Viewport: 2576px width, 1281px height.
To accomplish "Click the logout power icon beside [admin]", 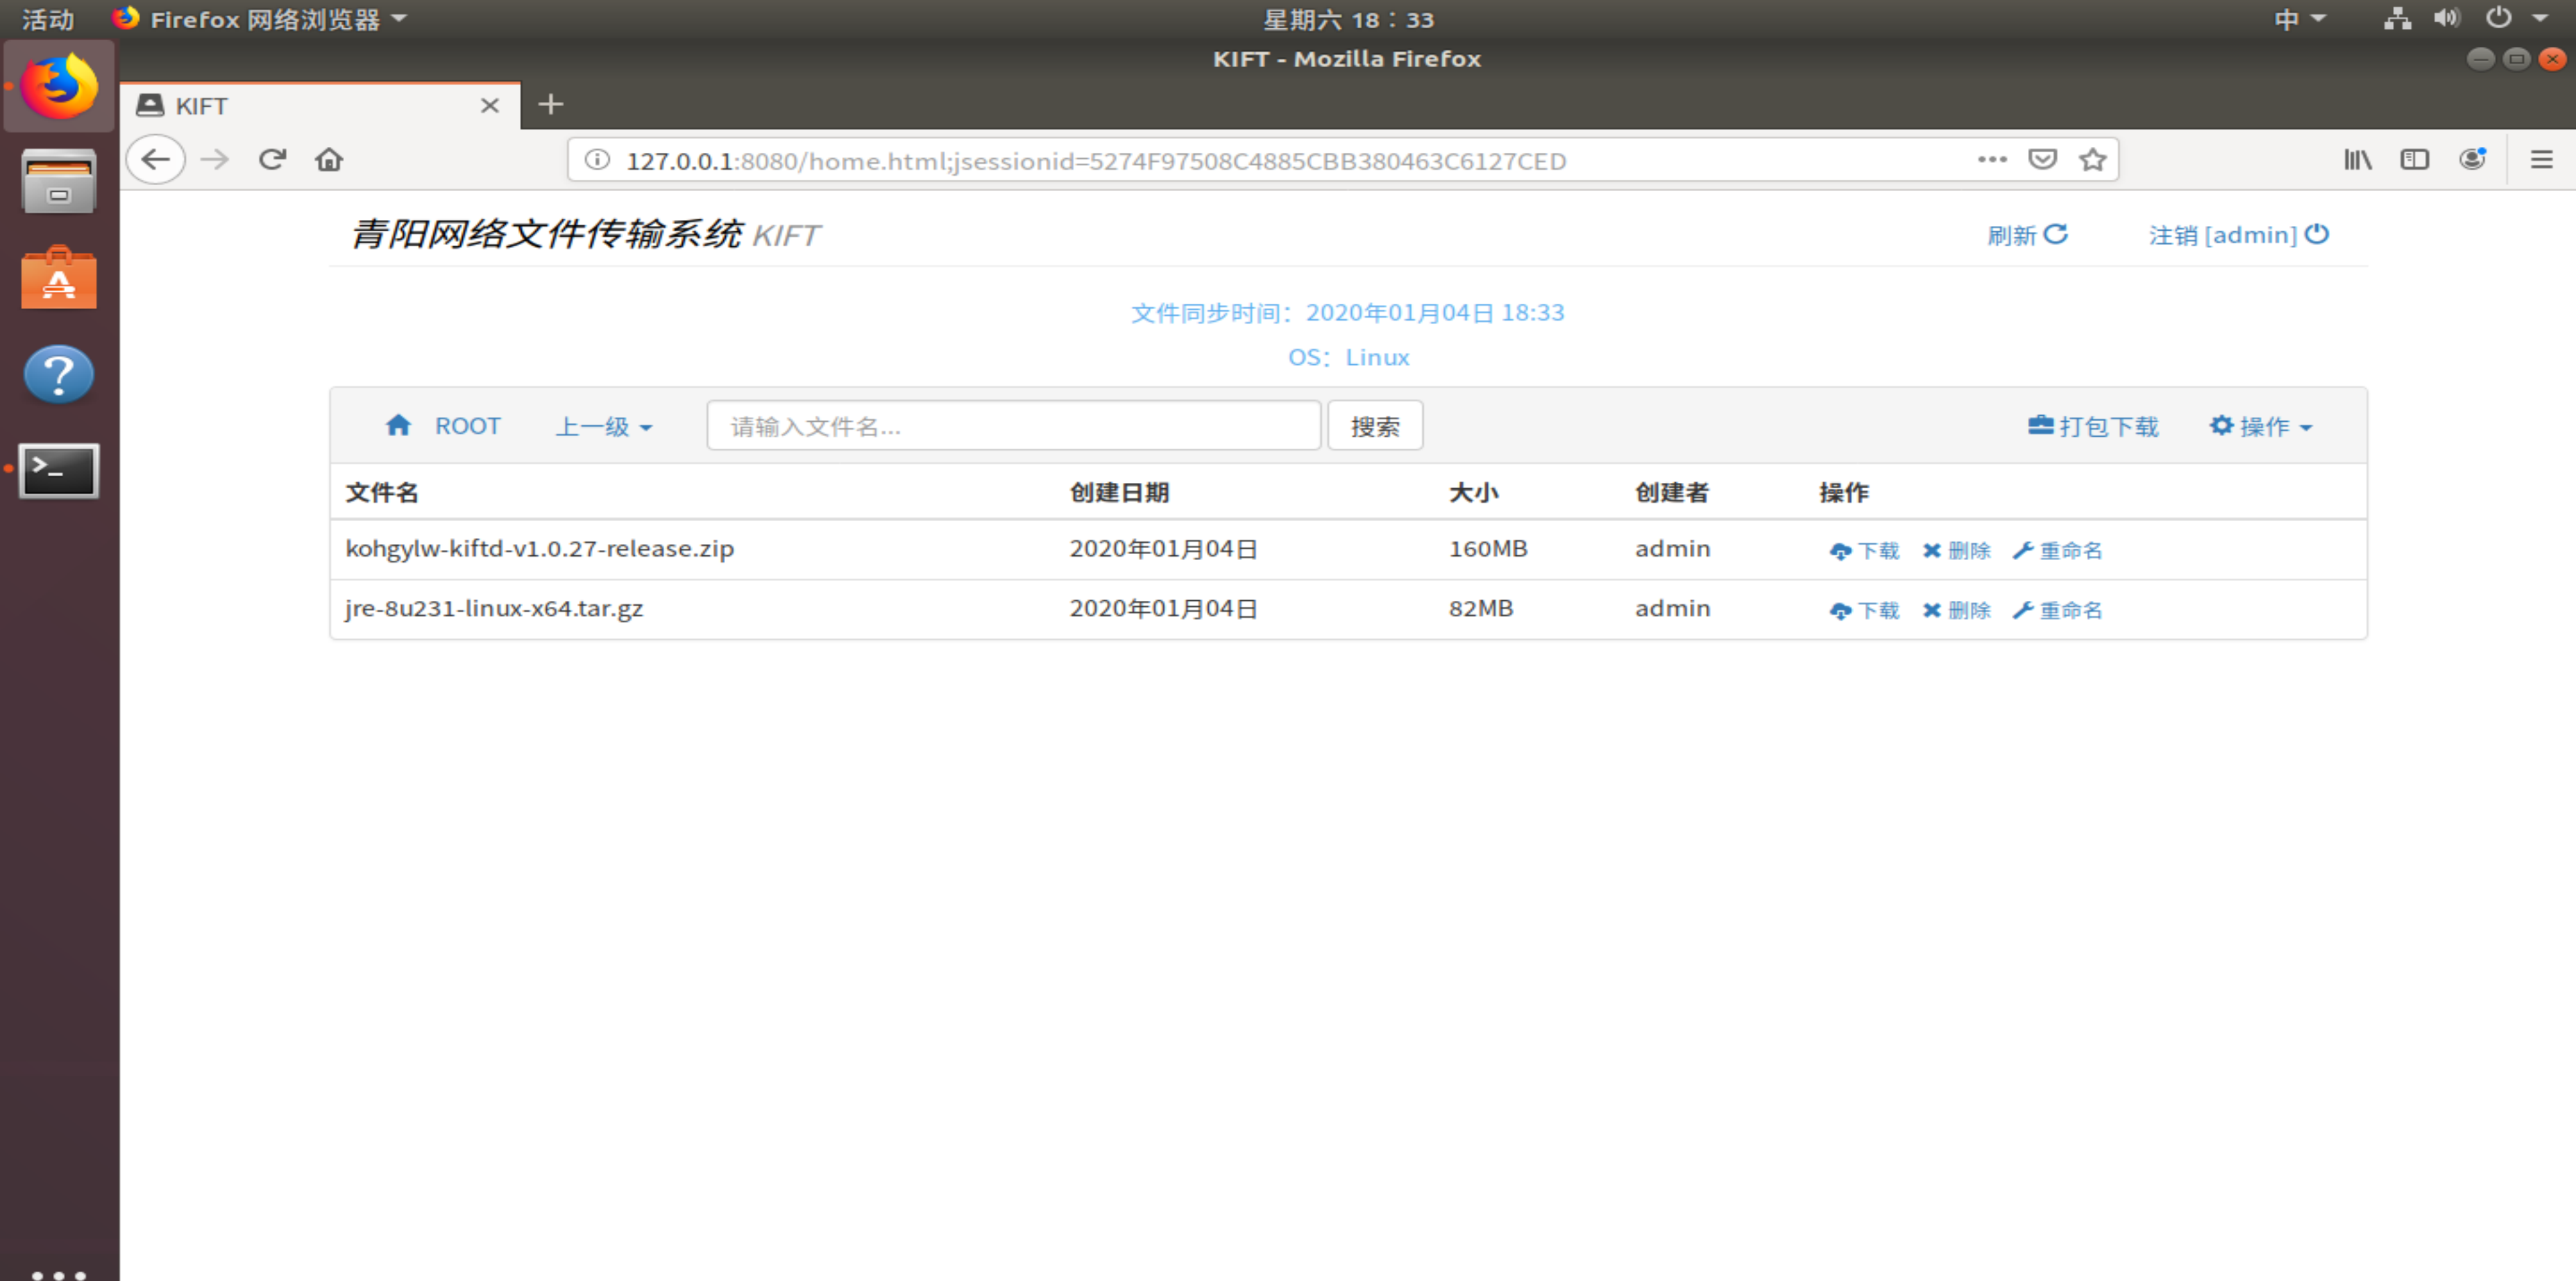I will [2318, 234].
